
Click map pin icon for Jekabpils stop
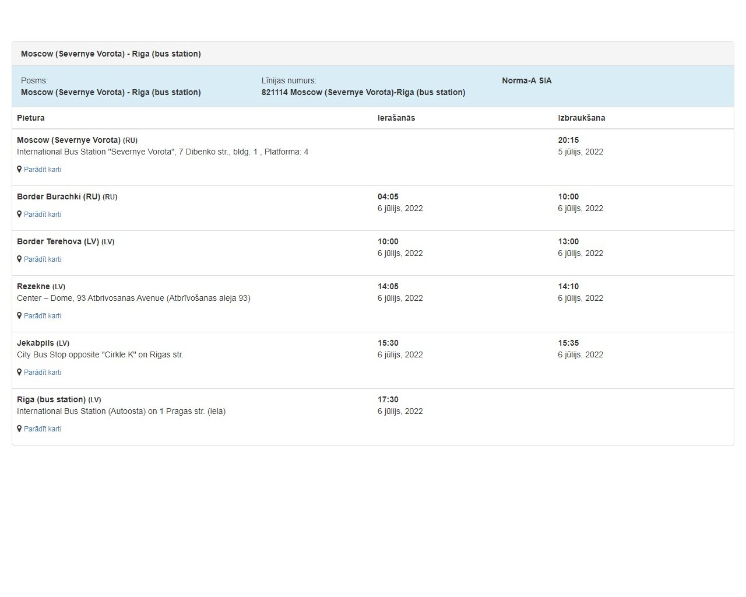[19, 373]
